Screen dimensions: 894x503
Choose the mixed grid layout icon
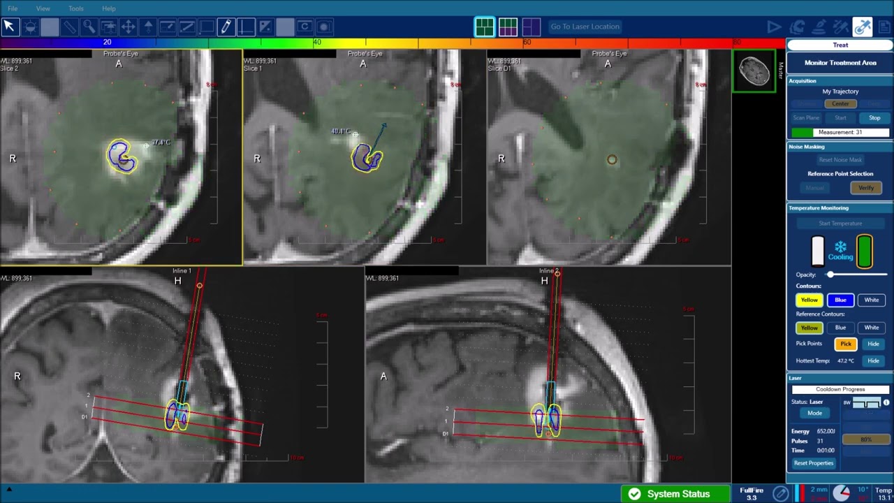click(508, 27)
